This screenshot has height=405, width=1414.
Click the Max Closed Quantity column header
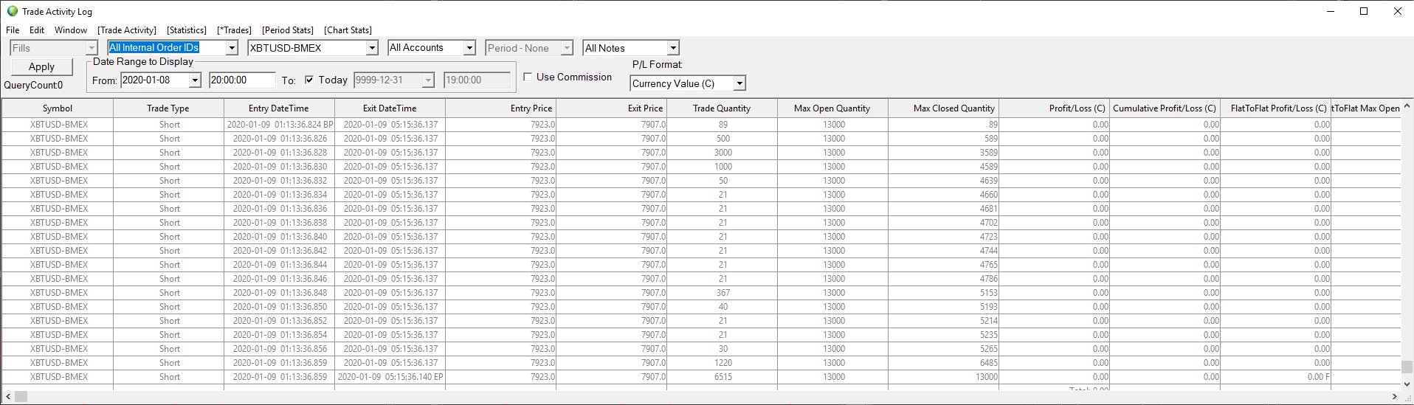coord(943,108)
